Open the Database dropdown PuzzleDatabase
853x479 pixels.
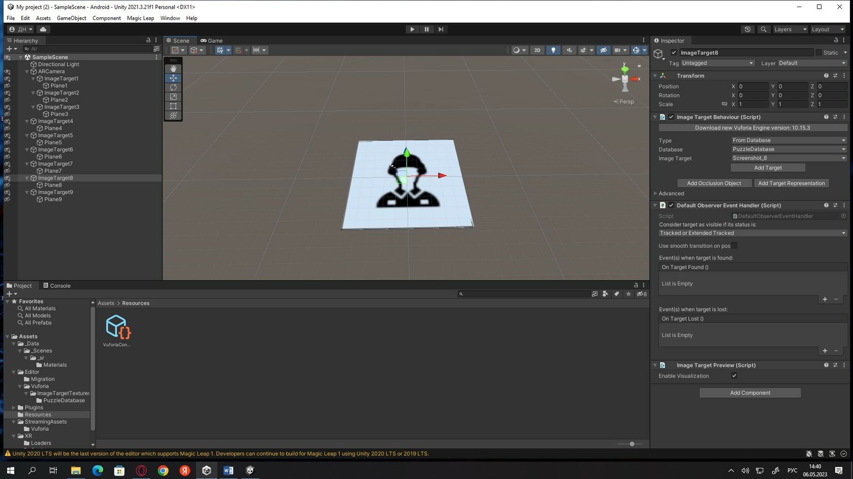(x=789, y=149)
